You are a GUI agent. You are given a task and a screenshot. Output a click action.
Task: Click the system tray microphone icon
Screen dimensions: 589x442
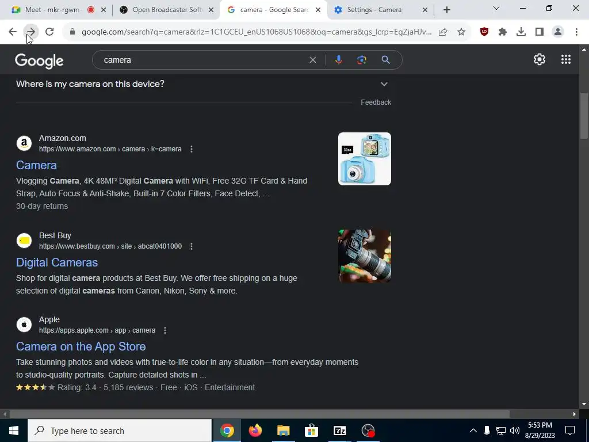pos(487,430)
